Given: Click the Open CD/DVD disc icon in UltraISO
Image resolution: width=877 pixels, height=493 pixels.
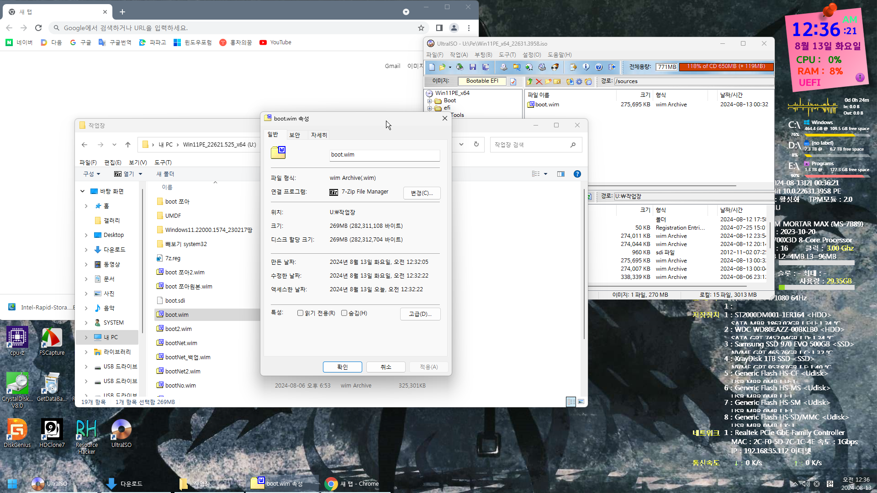Looking at the screenshot, I should click(460, 67).
